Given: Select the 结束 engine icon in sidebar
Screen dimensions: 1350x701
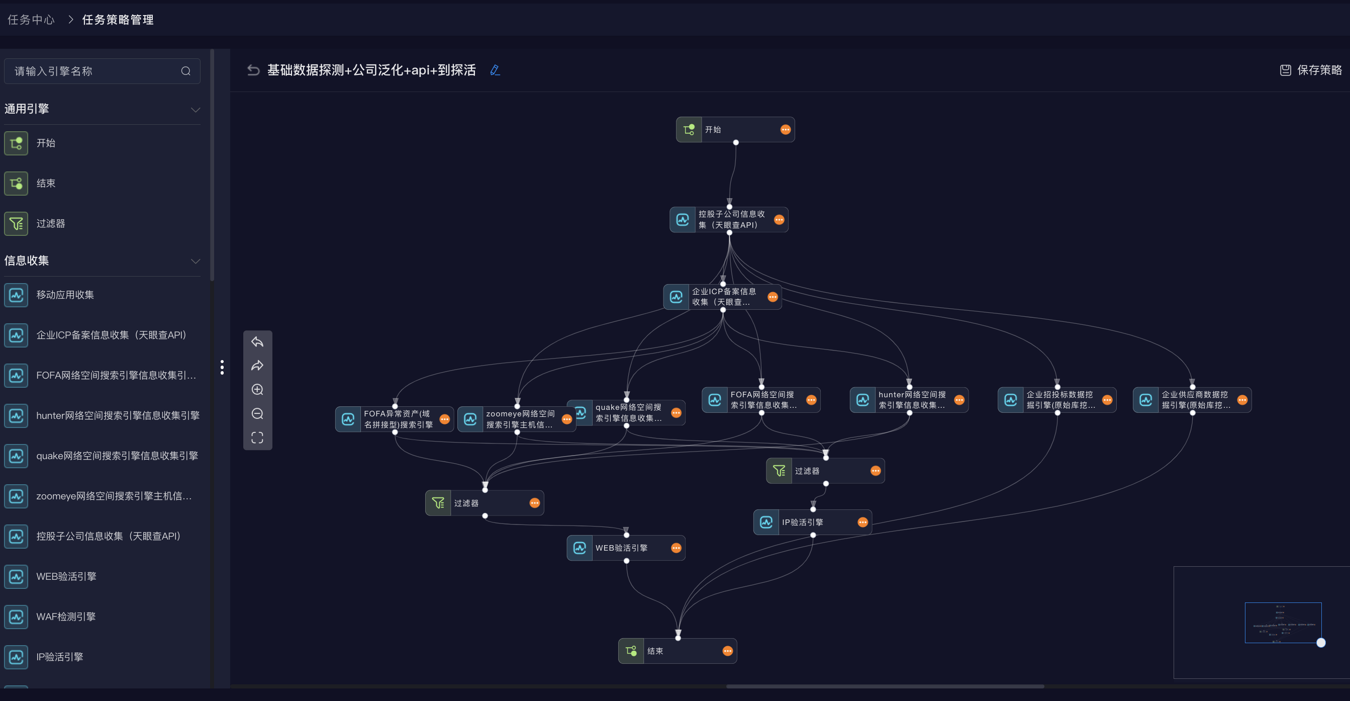Looking at the screenshot, I should pyautogui.click(x=16, y=184).
